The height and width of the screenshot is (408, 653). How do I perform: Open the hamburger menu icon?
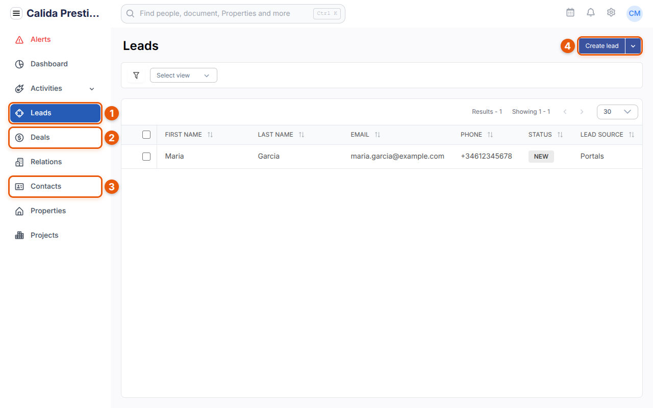(16, 14)
